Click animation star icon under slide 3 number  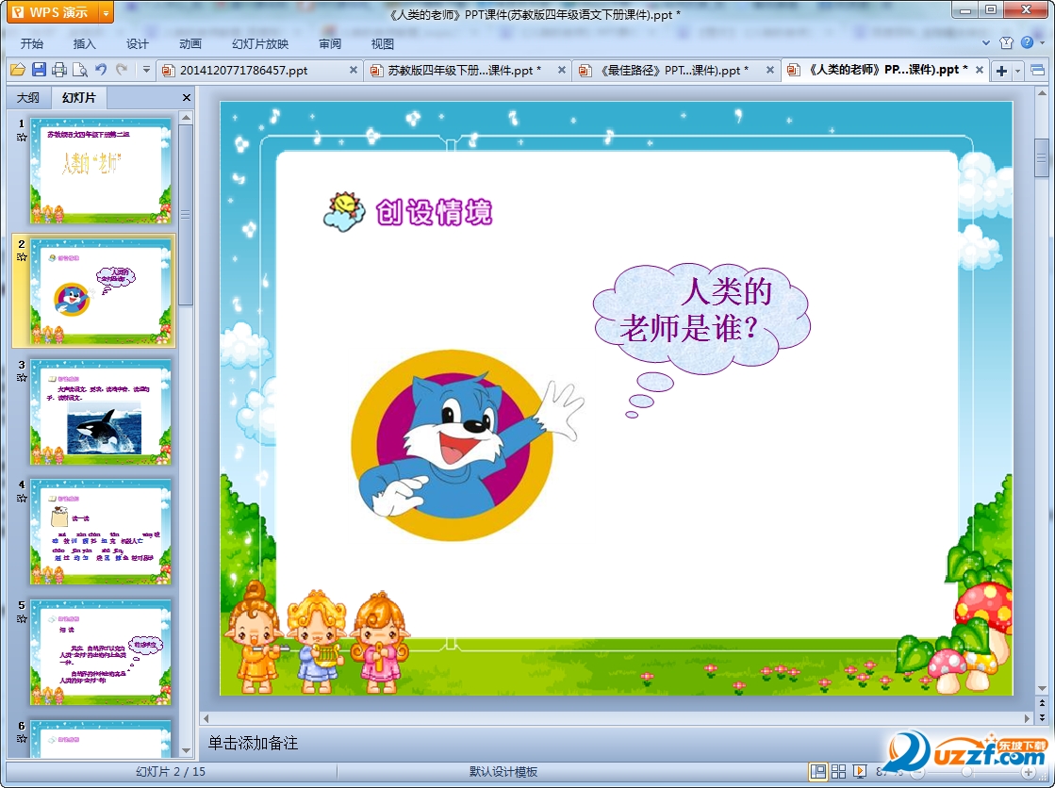(22, 378)
